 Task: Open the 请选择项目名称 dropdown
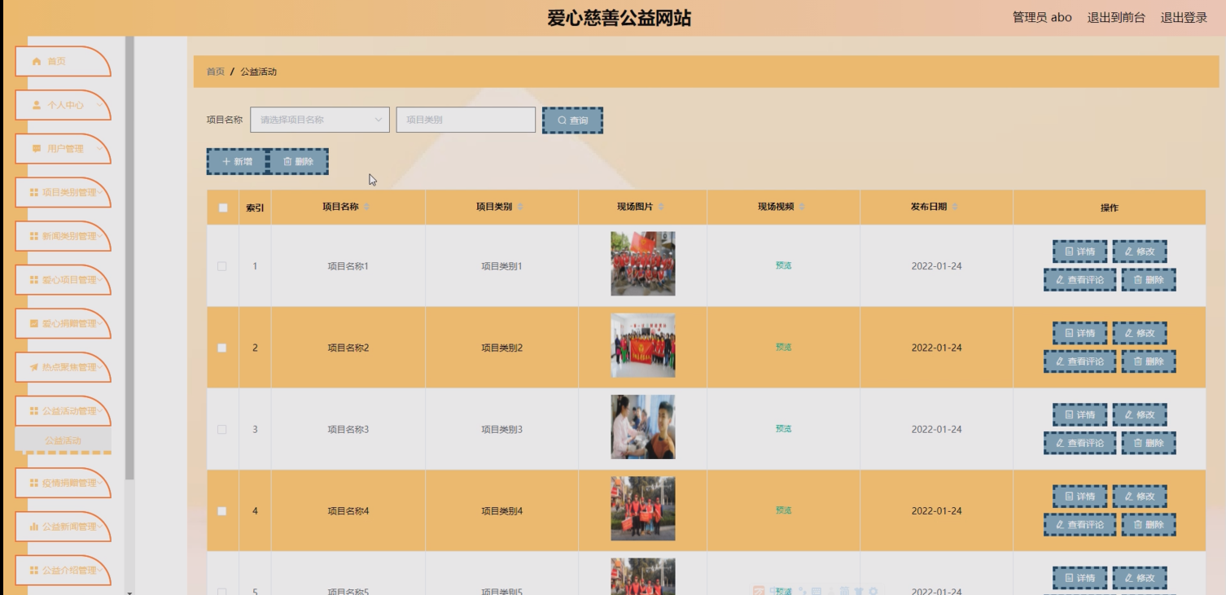[320, 120]
